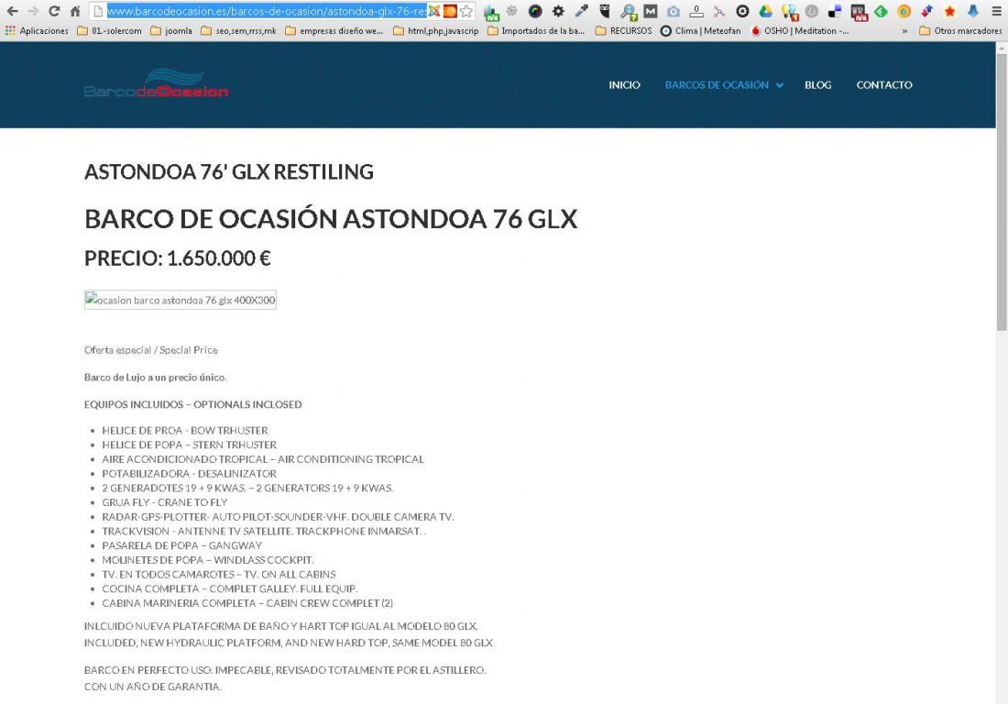Open the red star extension icon
Image resolution: width=1008 pixels, height=704 pixels.
[x=949, y=11]
